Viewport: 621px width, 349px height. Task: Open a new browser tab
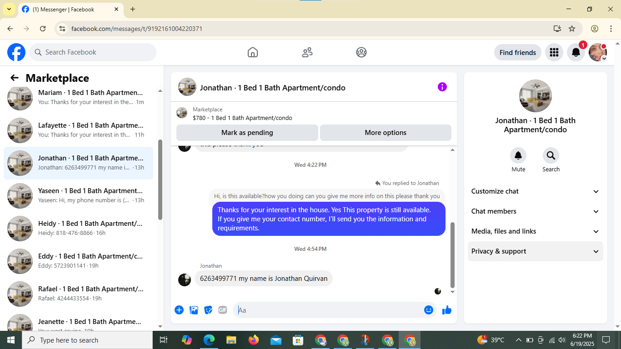(133, 9)
